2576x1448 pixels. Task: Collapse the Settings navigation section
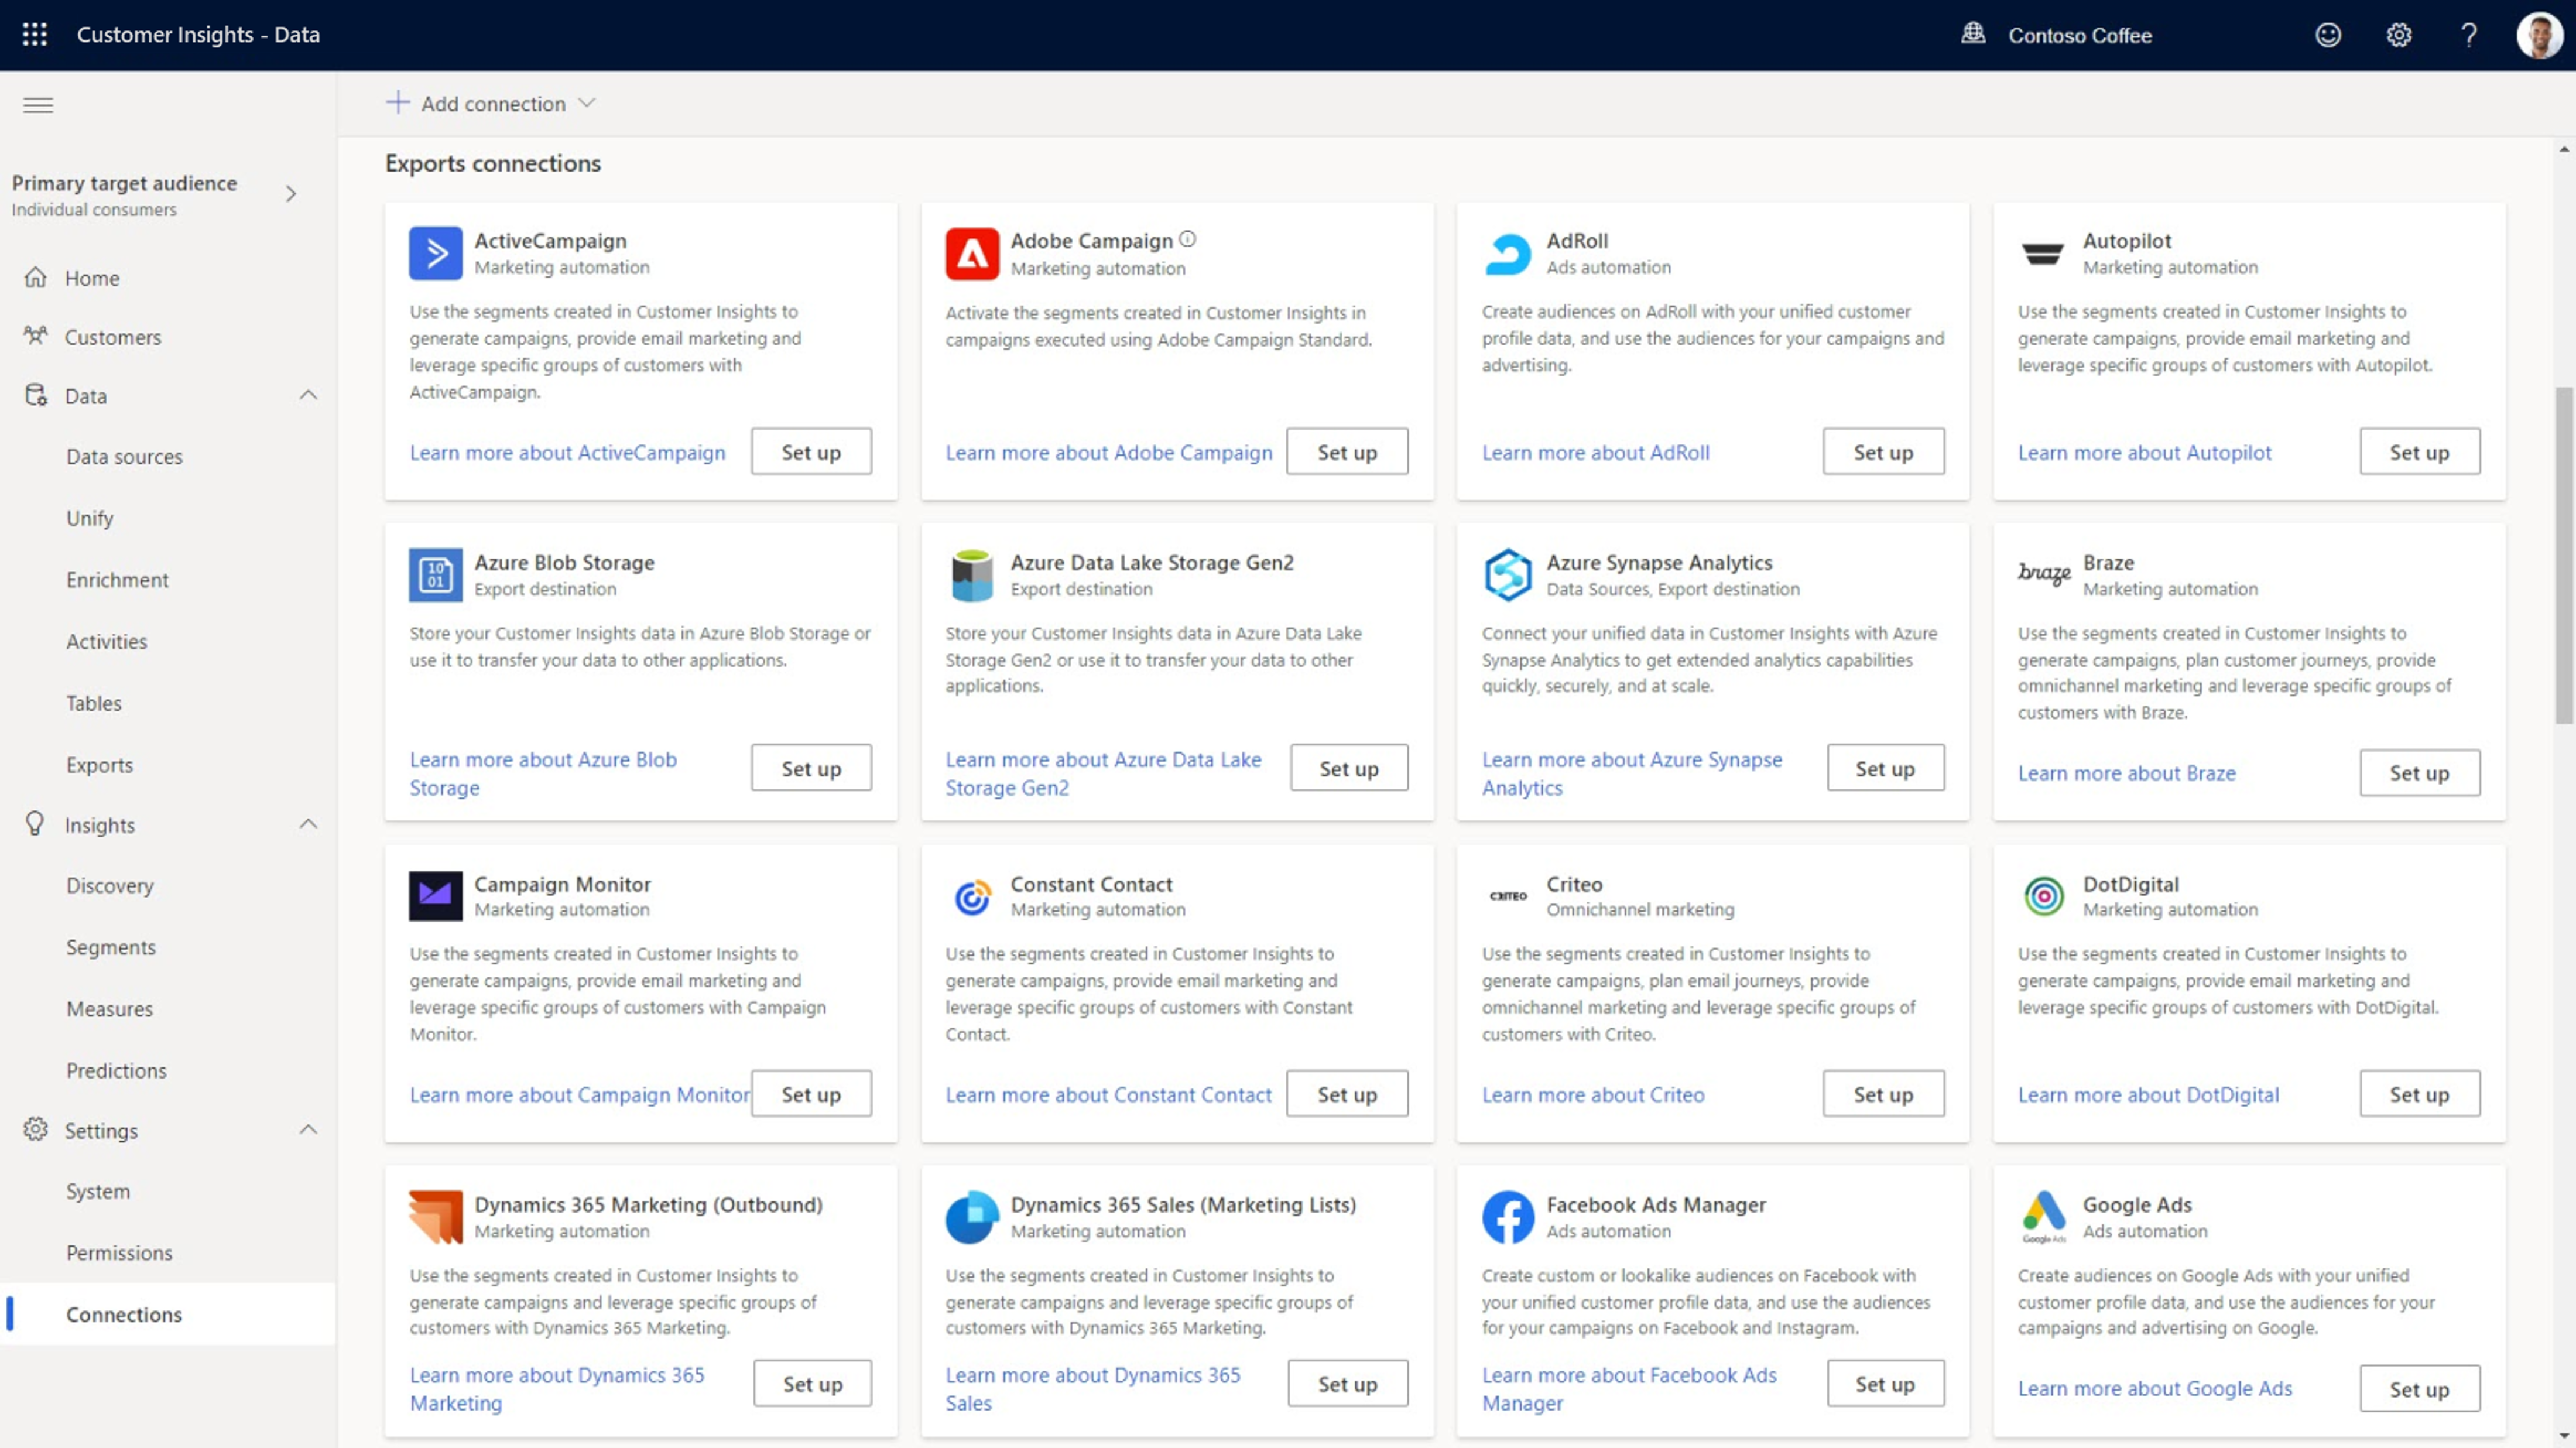[308, 1130]
